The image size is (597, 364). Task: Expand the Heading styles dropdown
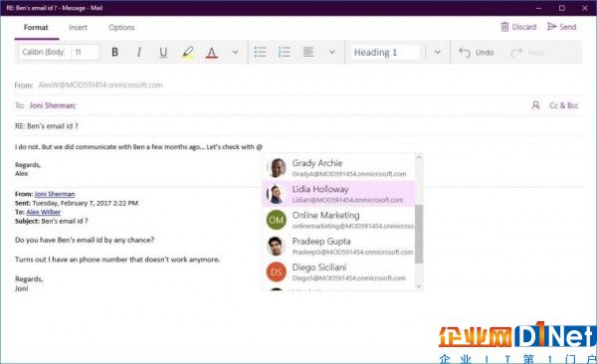click(438, 52)
